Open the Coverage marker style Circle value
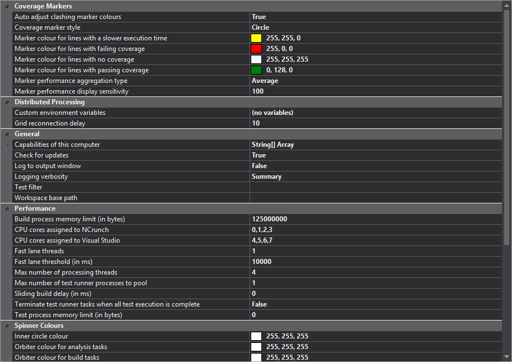This screenshot has height=362, width=512. (x=375, y=27)
